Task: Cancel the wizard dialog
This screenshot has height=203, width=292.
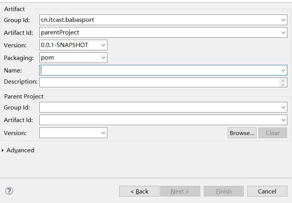Action: tap(267, 191)
